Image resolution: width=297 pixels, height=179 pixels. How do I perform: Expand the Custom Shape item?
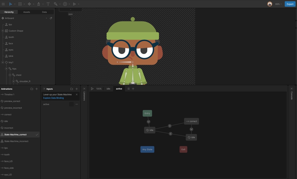[x=3, y=31]
